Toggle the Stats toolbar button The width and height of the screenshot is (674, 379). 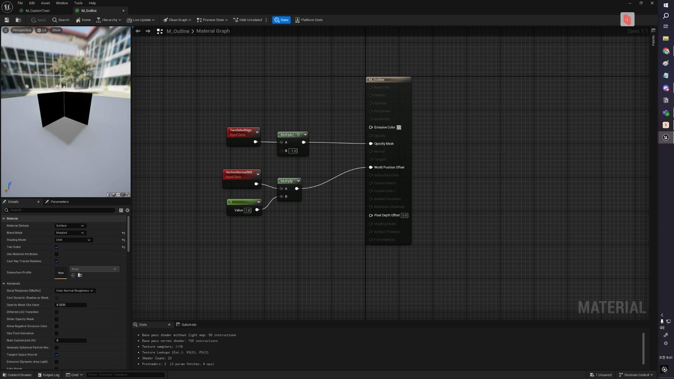point(281,20)
